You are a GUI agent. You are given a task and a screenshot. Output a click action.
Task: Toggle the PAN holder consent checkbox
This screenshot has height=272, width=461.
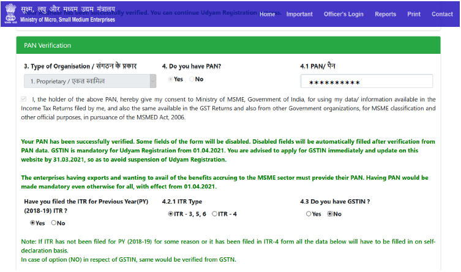(24, 99)
